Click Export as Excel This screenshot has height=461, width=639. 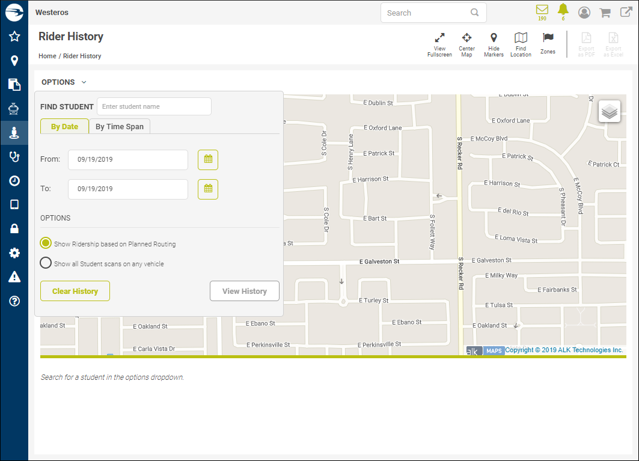click(613, 45)
